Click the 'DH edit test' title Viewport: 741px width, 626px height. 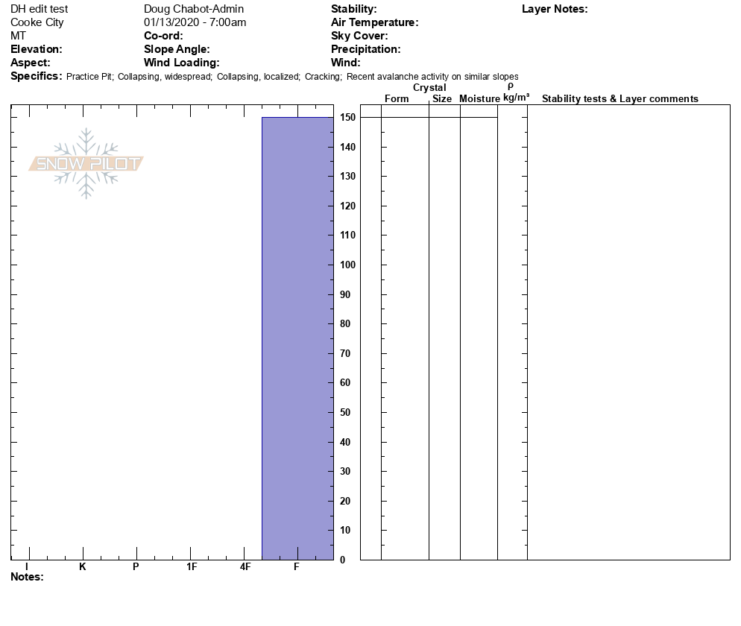click(x=39, y=9)
